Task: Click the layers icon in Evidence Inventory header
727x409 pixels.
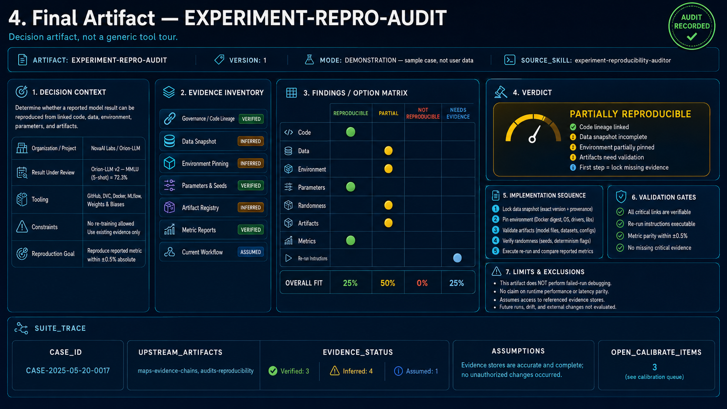Action: (169, 92)
